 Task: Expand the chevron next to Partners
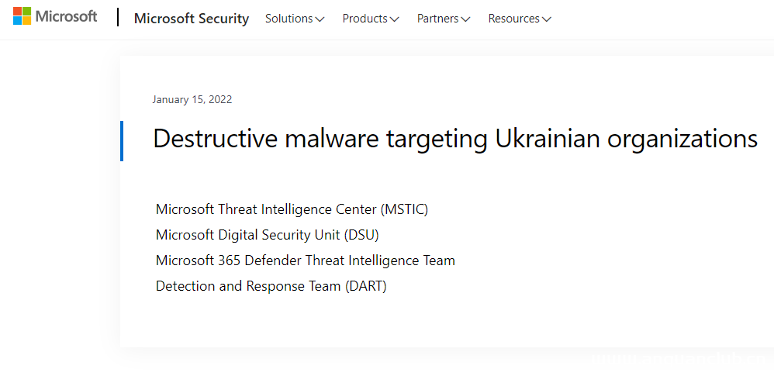pos(466,19)
